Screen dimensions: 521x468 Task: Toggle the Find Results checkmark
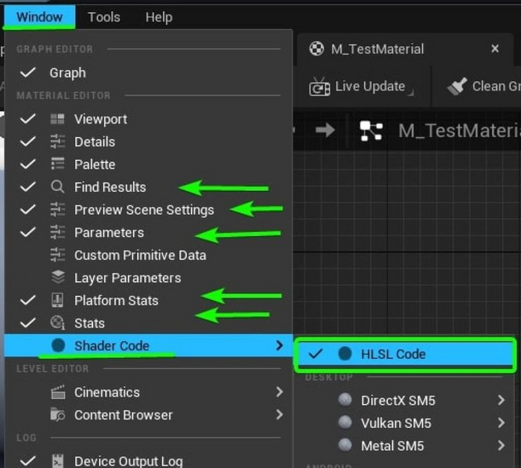(x=28, y=187)
